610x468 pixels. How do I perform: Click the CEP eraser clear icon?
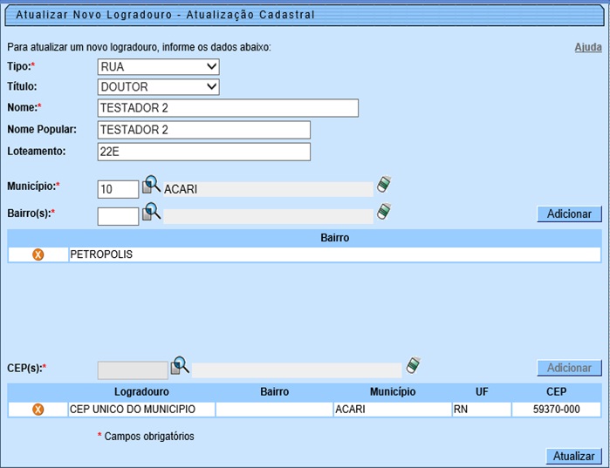[x=413, y=365]
